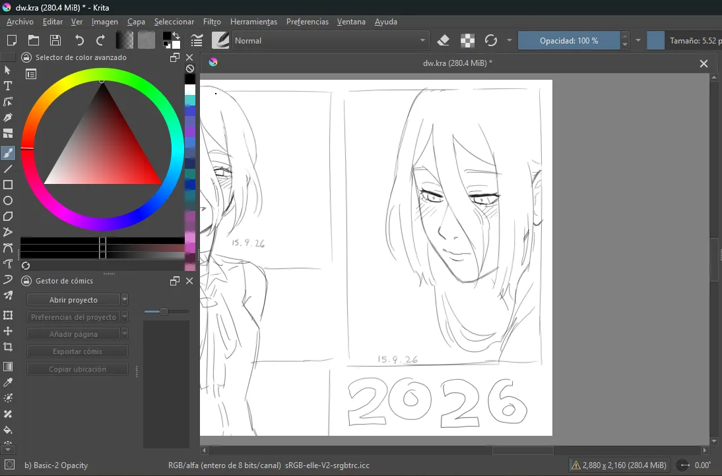The image size is (722, 476).
Task: Open the Capa menu
Action: [136, 22]
